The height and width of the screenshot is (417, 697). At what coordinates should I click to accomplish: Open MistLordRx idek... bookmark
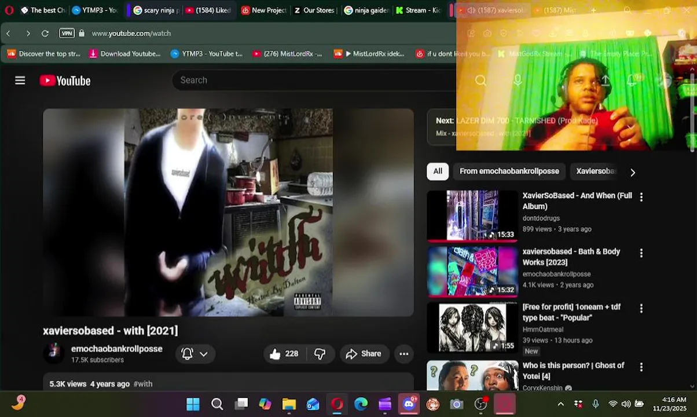tap(369, 54)
